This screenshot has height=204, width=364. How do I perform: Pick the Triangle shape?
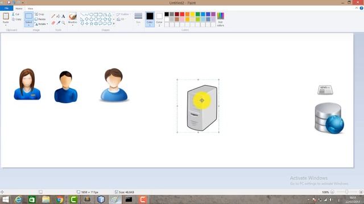109,15
